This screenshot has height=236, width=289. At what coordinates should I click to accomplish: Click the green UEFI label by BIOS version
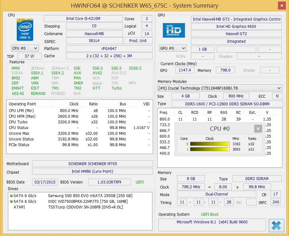click(x=139, y=182)
